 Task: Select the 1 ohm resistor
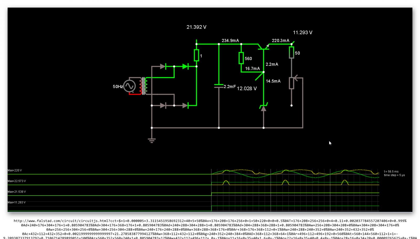point(196,55)
